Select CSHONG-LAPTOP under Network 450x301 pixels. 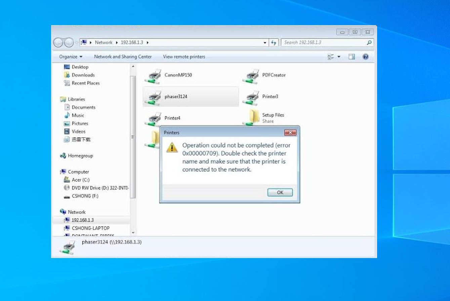[x=91, y=228]
